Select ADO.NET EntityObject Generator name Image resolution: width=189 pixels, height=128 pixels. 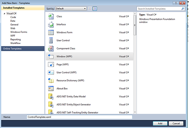click(x=73, y=105)
